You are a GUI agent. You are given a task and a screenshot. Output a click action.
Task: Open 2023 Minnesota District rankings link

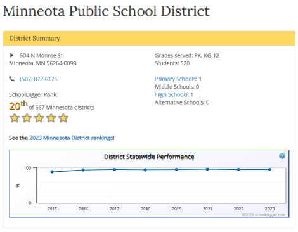pyautogui.click(x=71, y=138)
